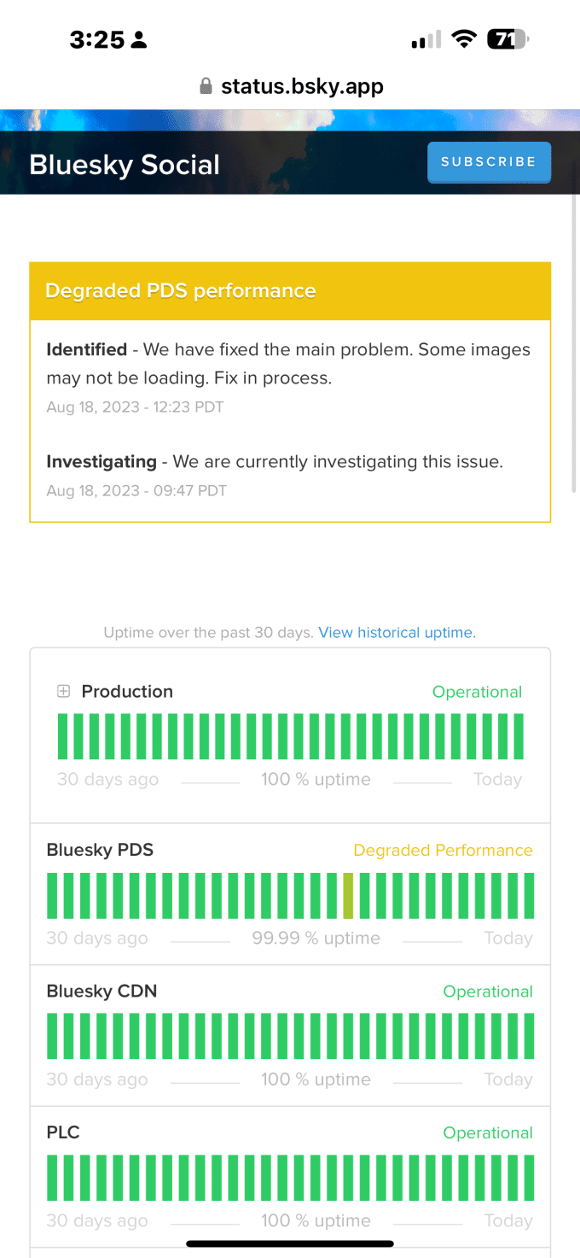580x1258 pixels.
Task: Click the page scrollbar on the right edge
Action: tap(576, 342)
